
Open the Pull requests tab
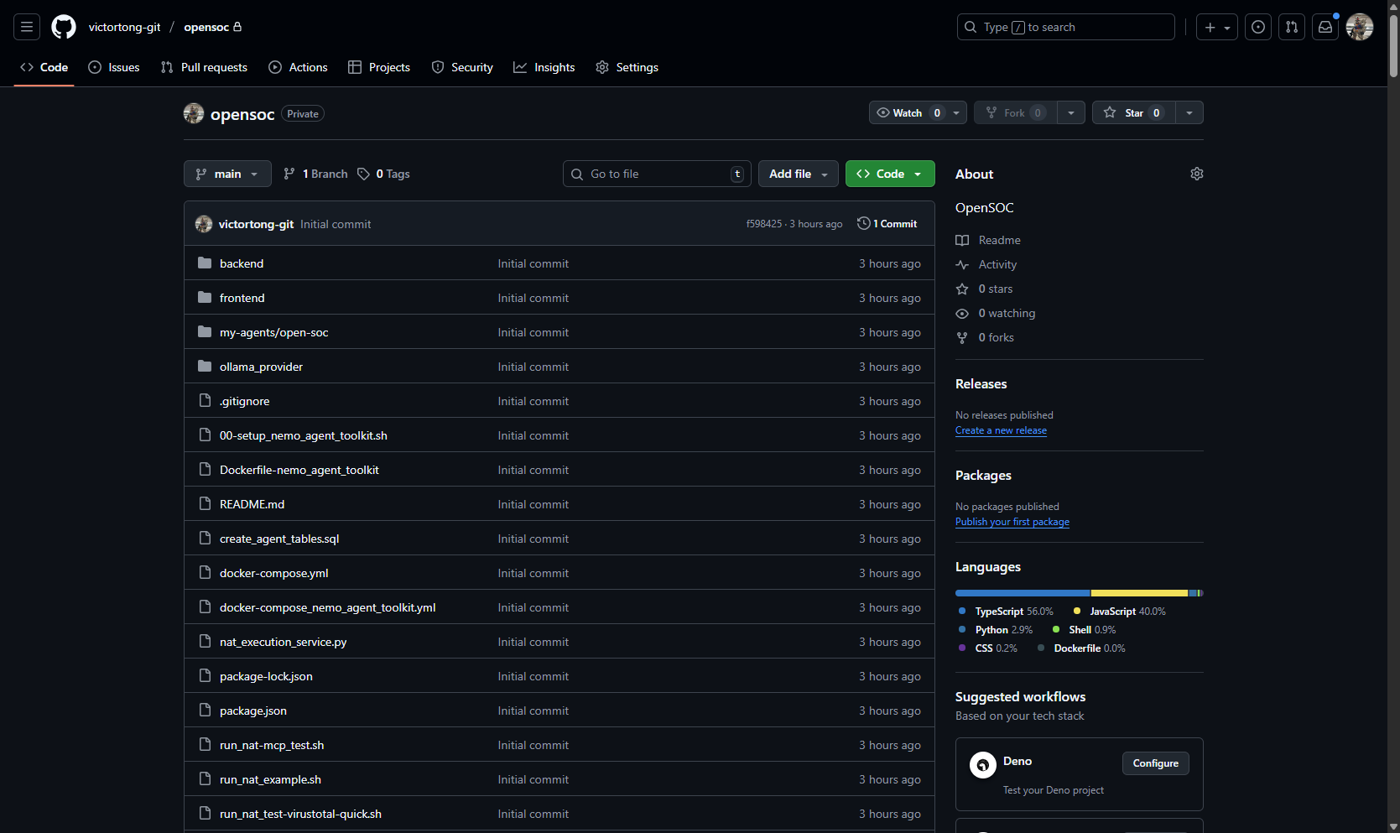pos(204,67)
